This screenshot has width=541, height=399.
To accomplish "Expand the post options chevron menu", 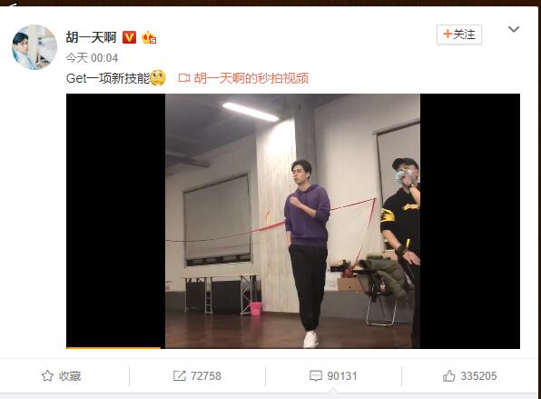I will [514, 29].
